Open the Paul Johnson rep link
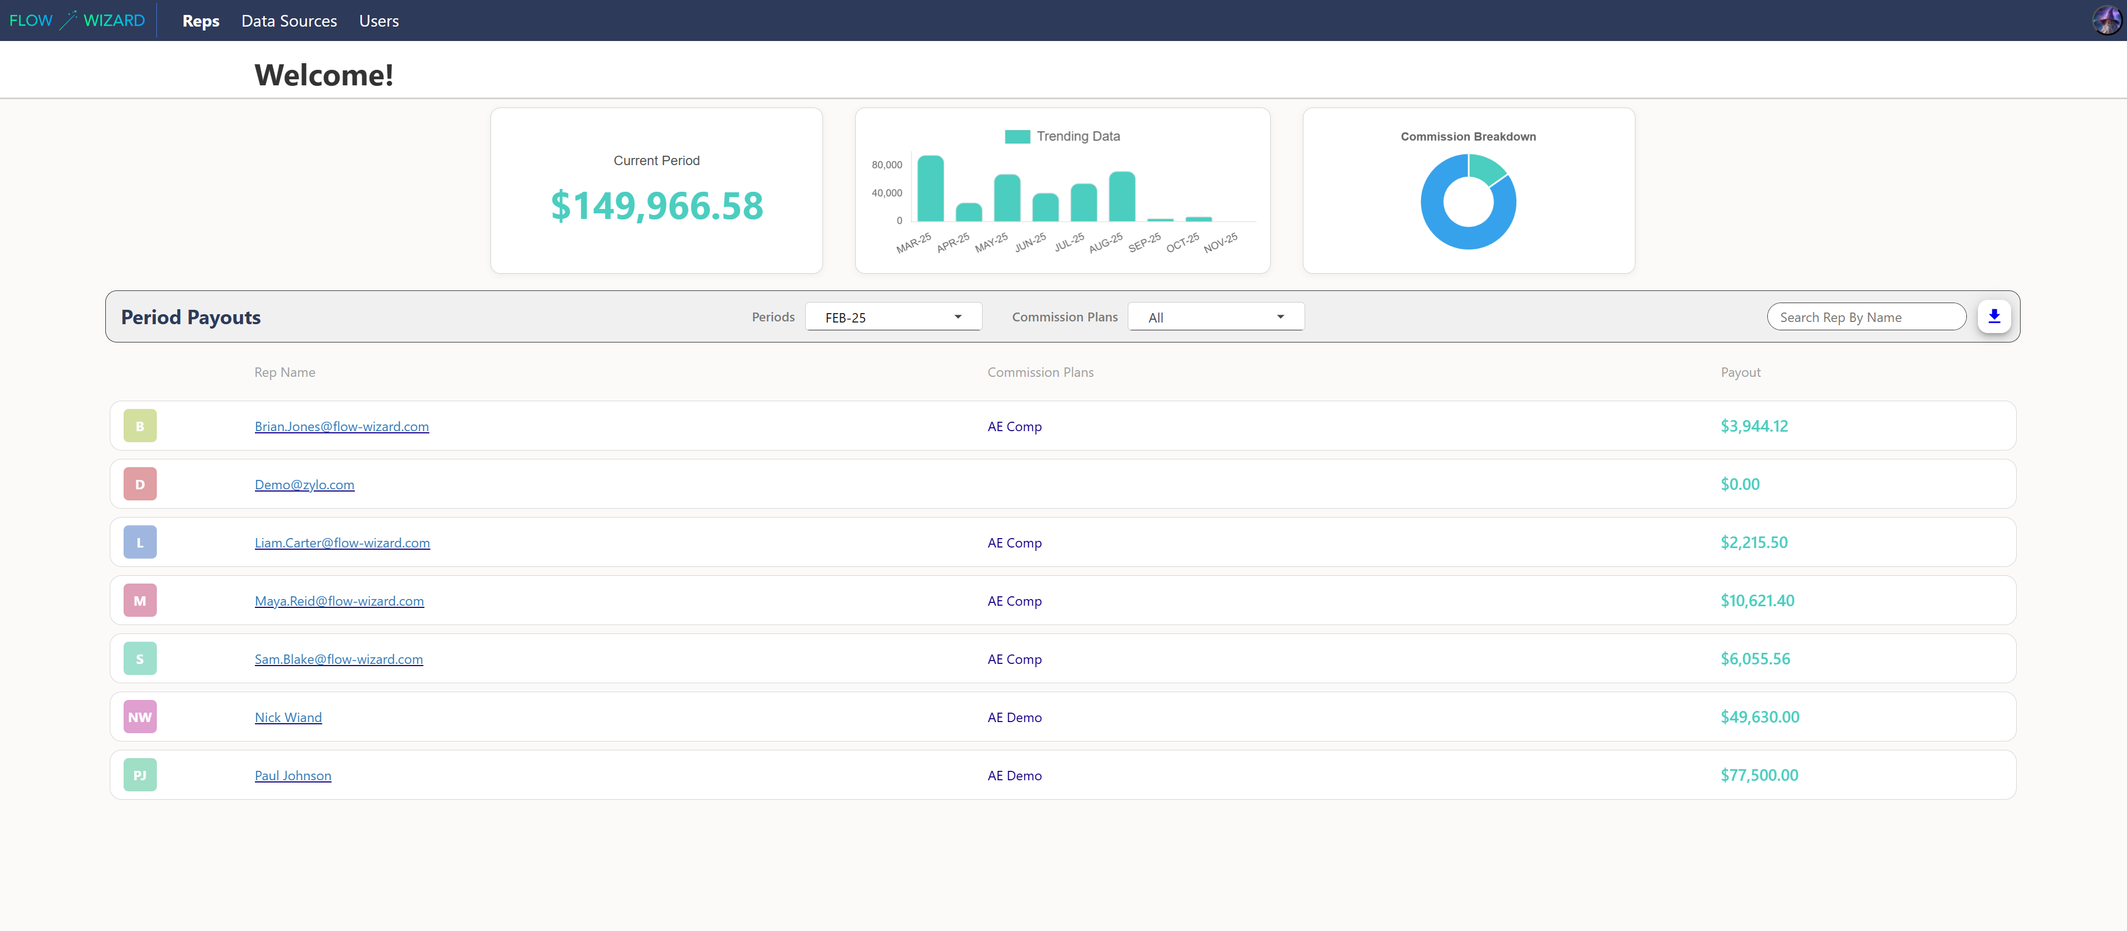This screenshot has width=2127, height=931. [292, 776]
